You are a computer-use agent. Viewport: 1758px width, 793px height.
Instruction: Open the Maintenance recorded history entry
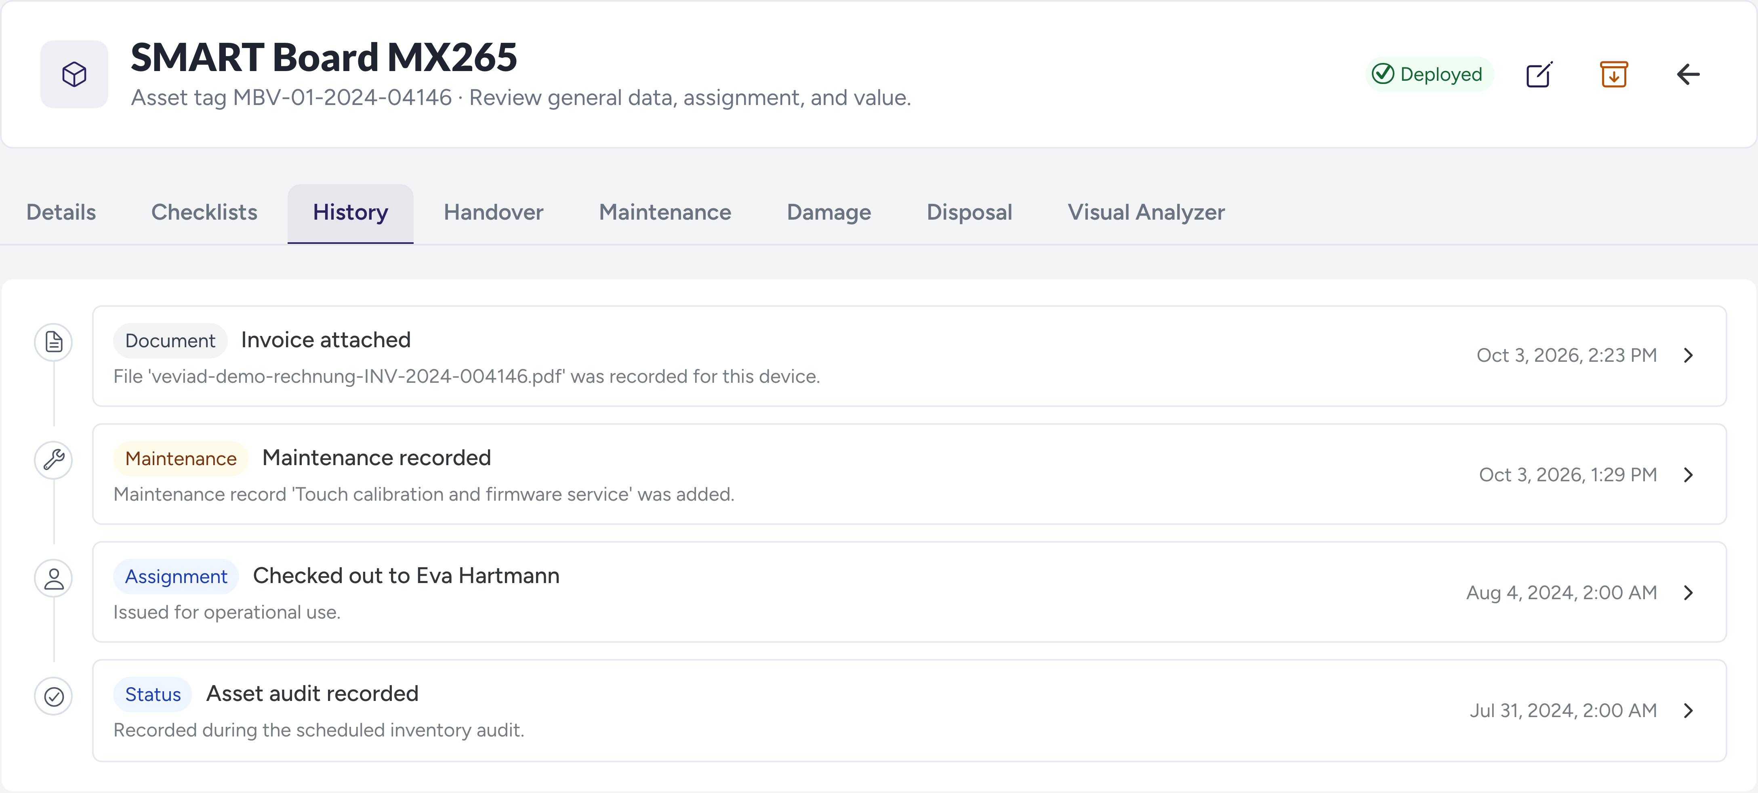click(909, 474)
